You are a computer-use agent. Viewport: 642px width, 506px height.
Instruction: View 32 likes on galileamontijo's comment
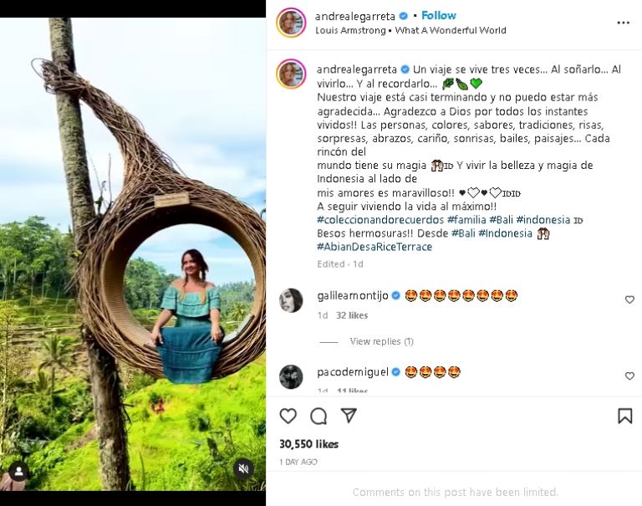[x=352, y=315]
